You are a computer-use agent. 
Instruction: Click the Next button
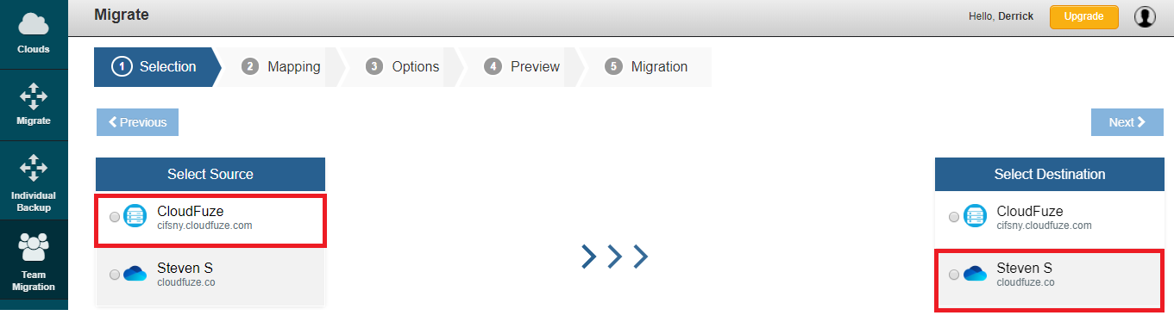1127,122
